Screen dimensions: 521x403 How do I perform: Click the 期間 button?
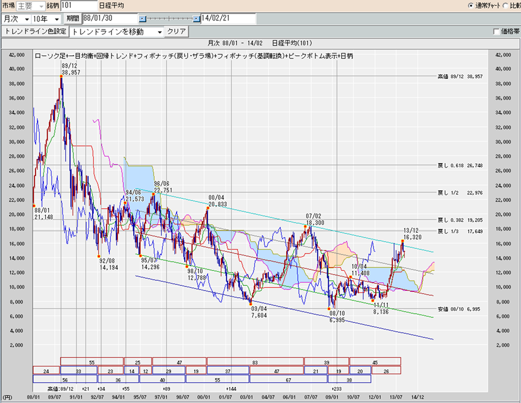(x=73, y=19)
